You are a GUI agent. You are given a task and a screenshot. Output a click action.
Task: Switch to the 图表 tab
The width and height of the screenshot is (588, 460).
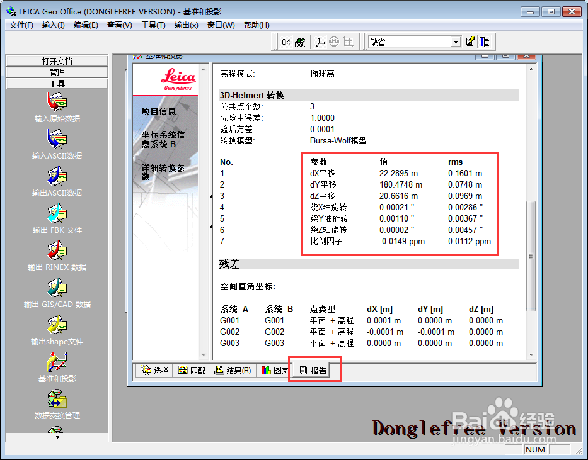(x=275, y=371)
